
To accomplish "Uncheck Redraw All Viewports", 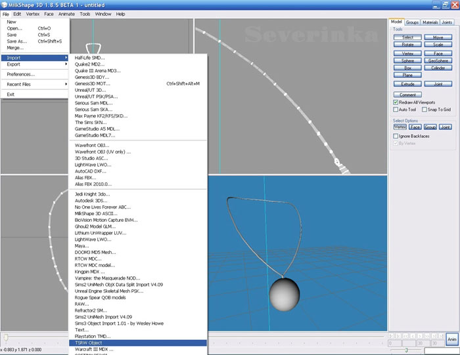I will [396, 102].
